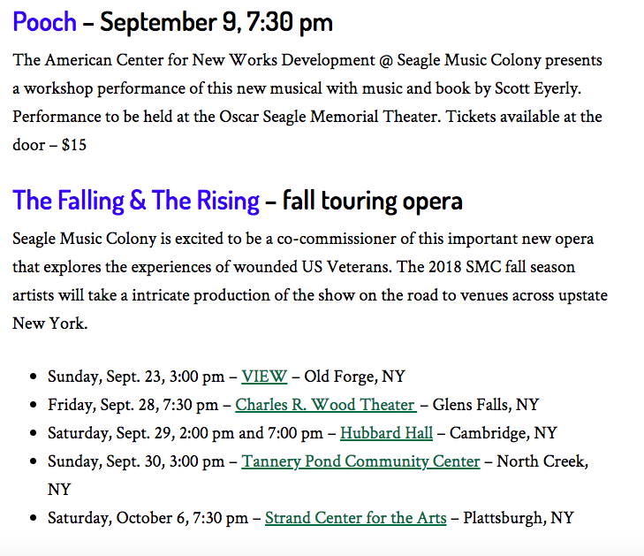Click the Saturday, Sept. 29 list entry
Screen dimensions: 644x556
(x=302, y=433)
